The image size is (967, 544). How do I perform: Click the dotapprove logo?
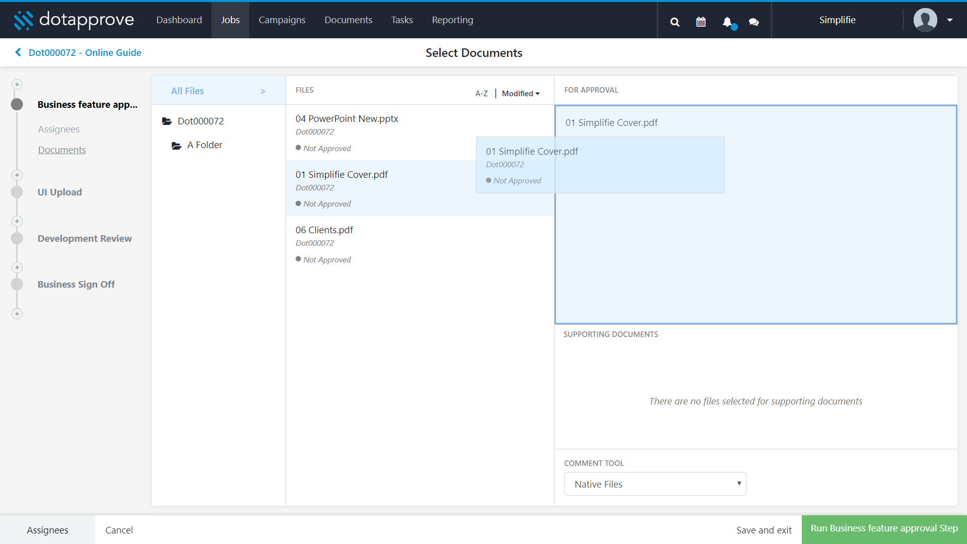74,20
